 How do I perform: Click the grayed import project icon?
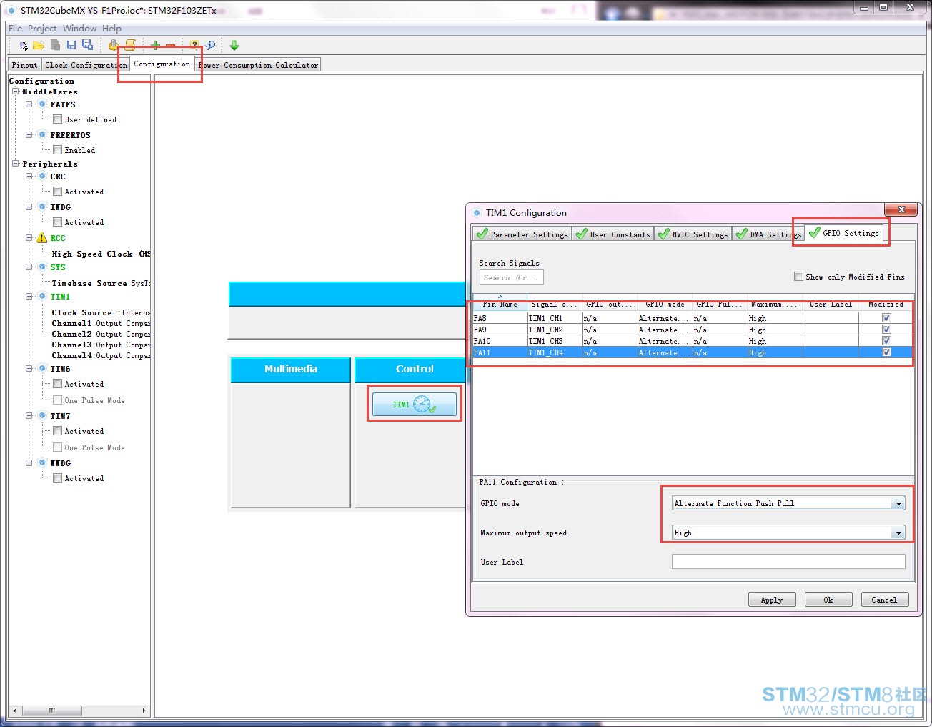click(55, 45)
